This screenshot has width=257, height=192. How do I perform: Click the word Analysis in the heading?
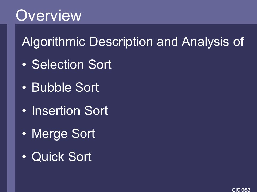(x=205, y=42)
